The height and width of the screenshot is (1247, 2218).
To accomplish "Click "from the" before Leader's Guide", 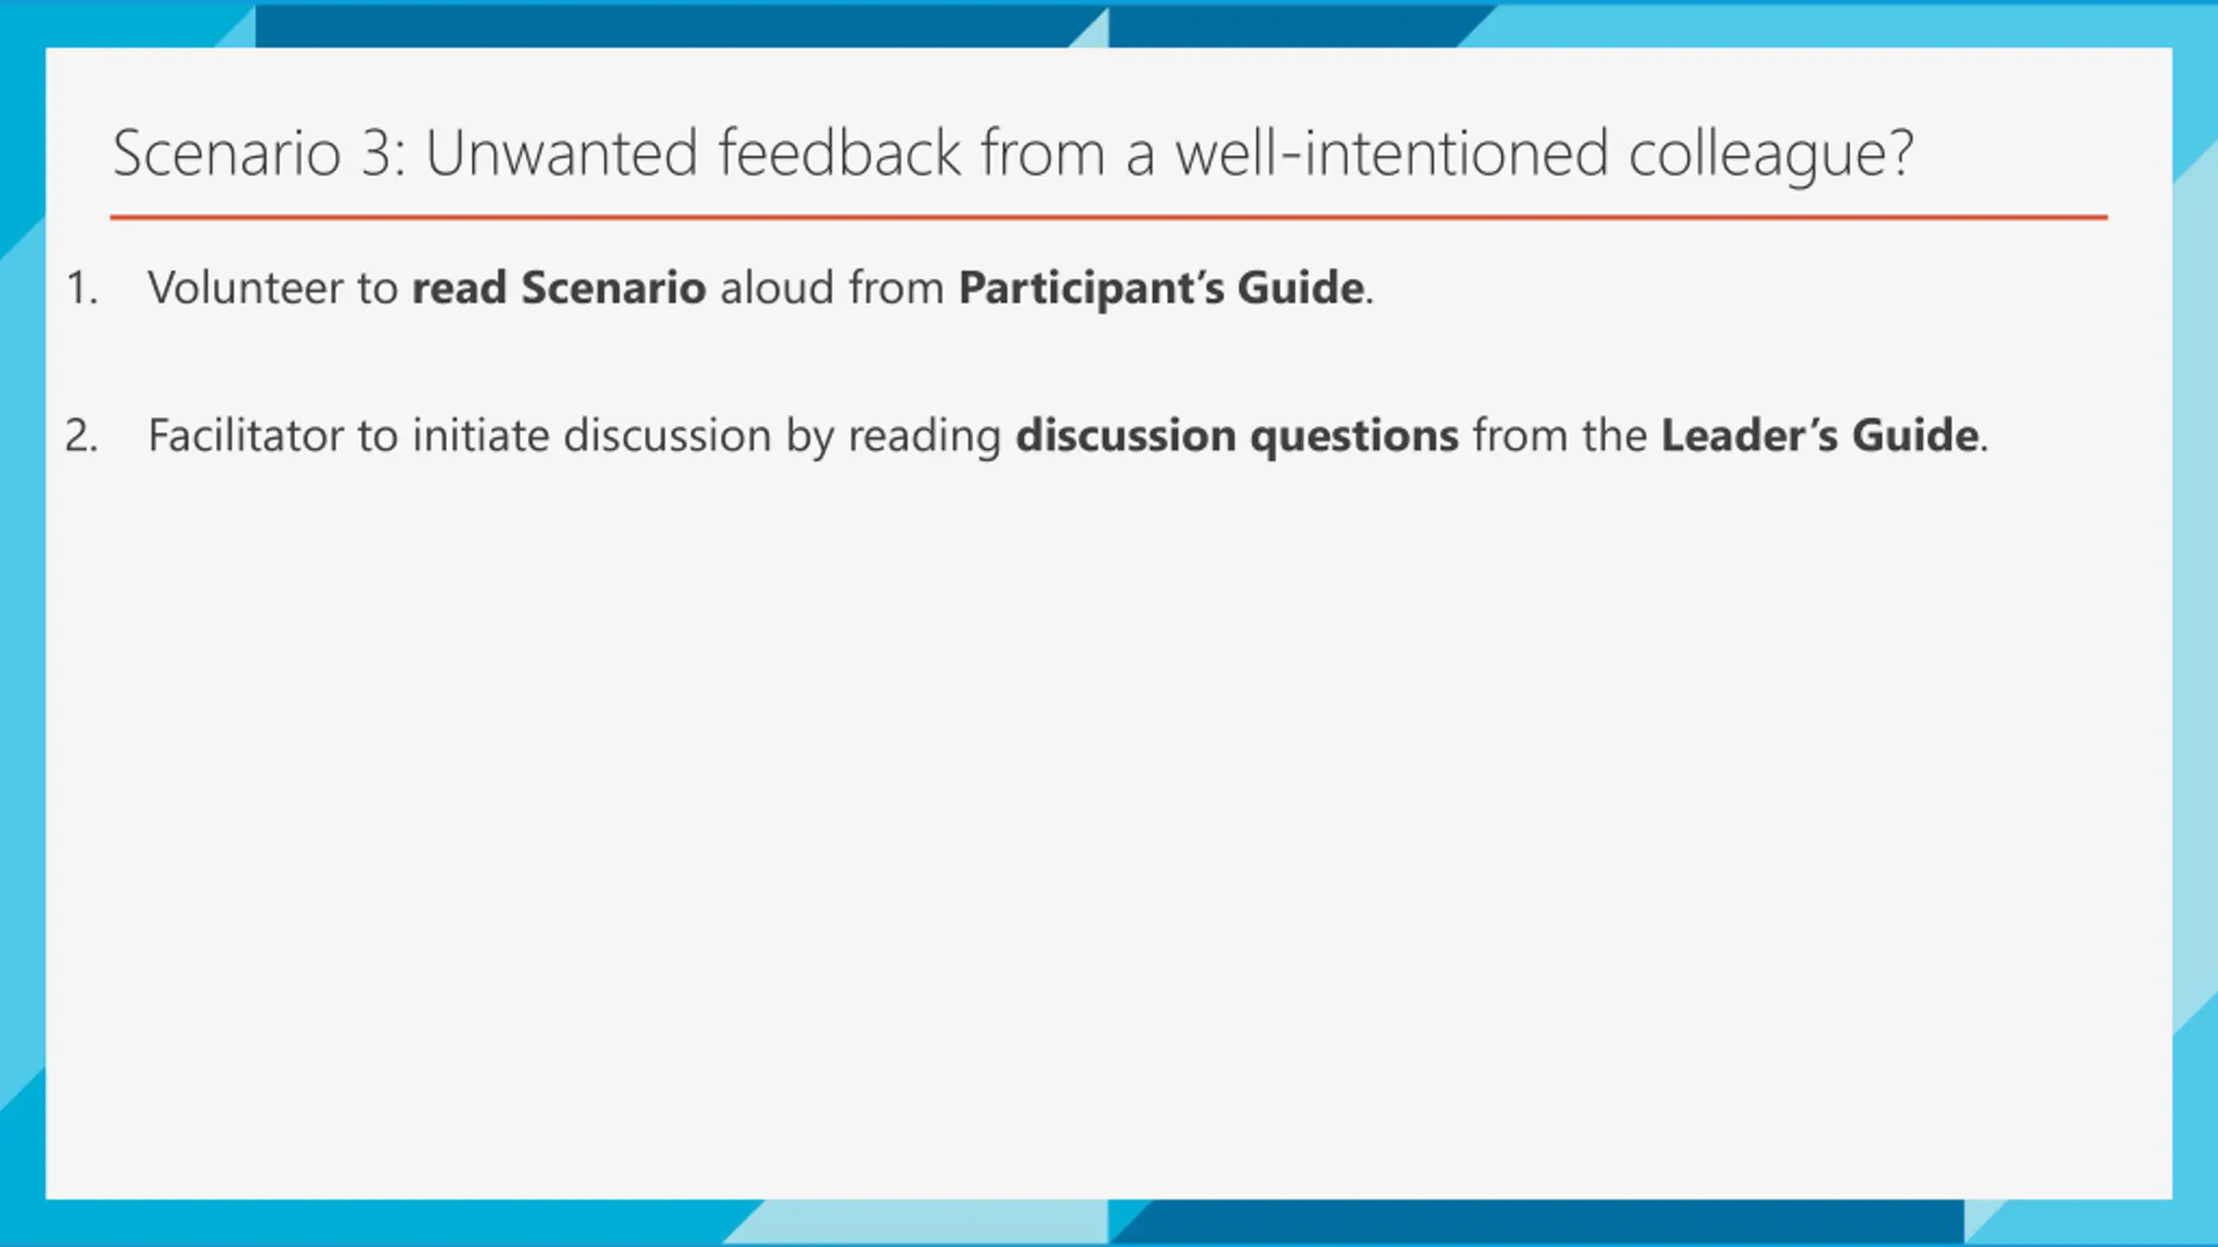I will click(x=1560, y=436).
